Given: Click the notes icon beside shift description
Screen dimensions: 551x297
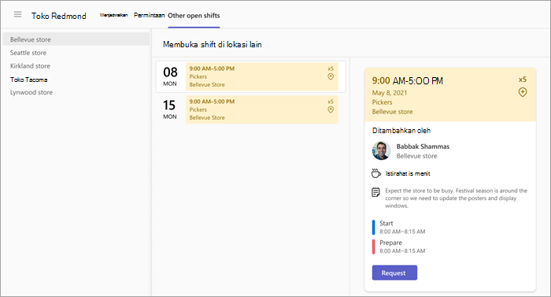Looking at the screenshot, I should [375, 192].
